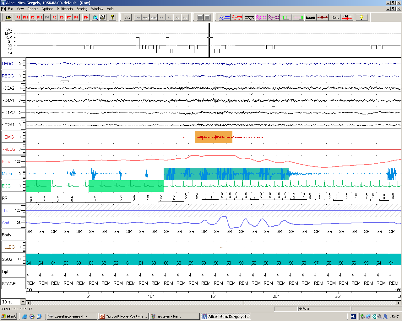This screenshot has height=321, width=402.
Task: Open the Options menu
Action: 47,9
